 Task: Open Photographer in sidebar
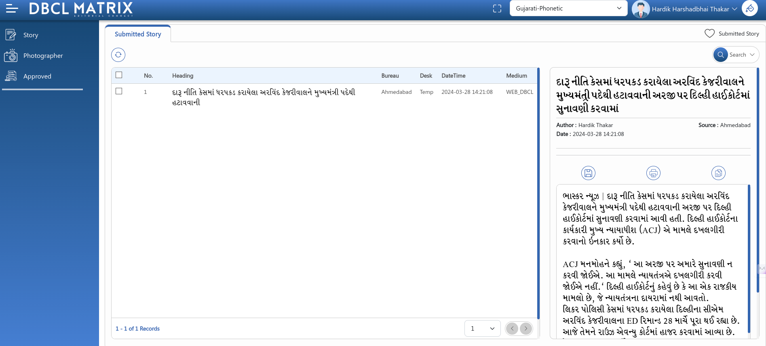point(43,56)
